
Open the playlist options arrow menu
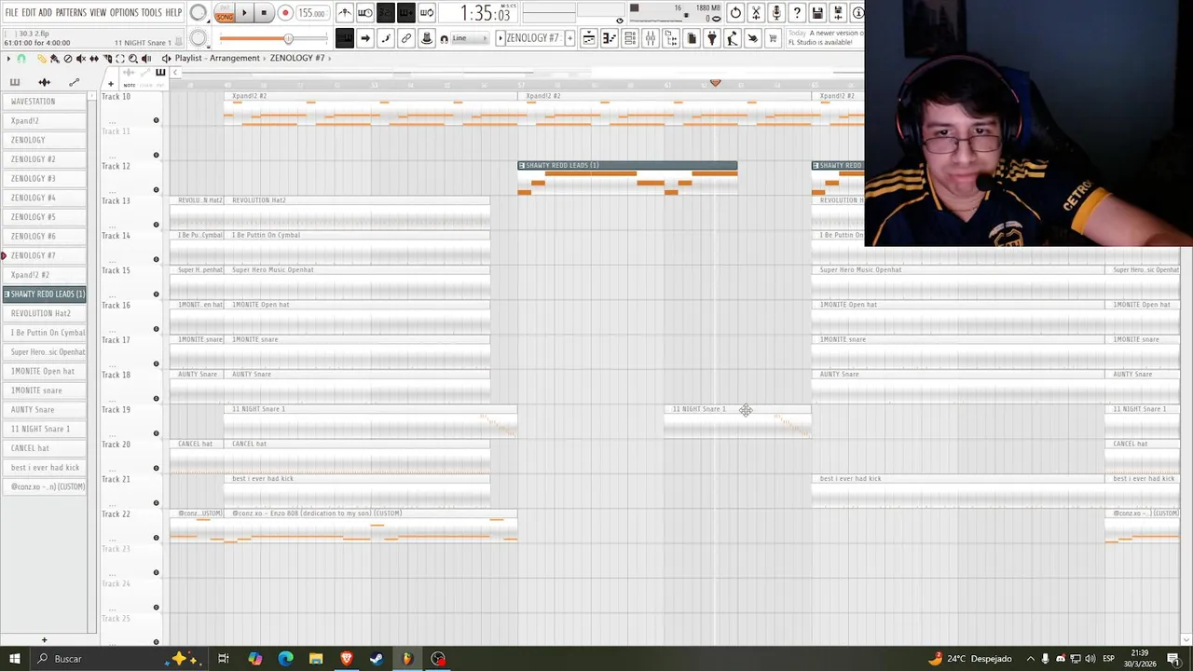[8, 59]
